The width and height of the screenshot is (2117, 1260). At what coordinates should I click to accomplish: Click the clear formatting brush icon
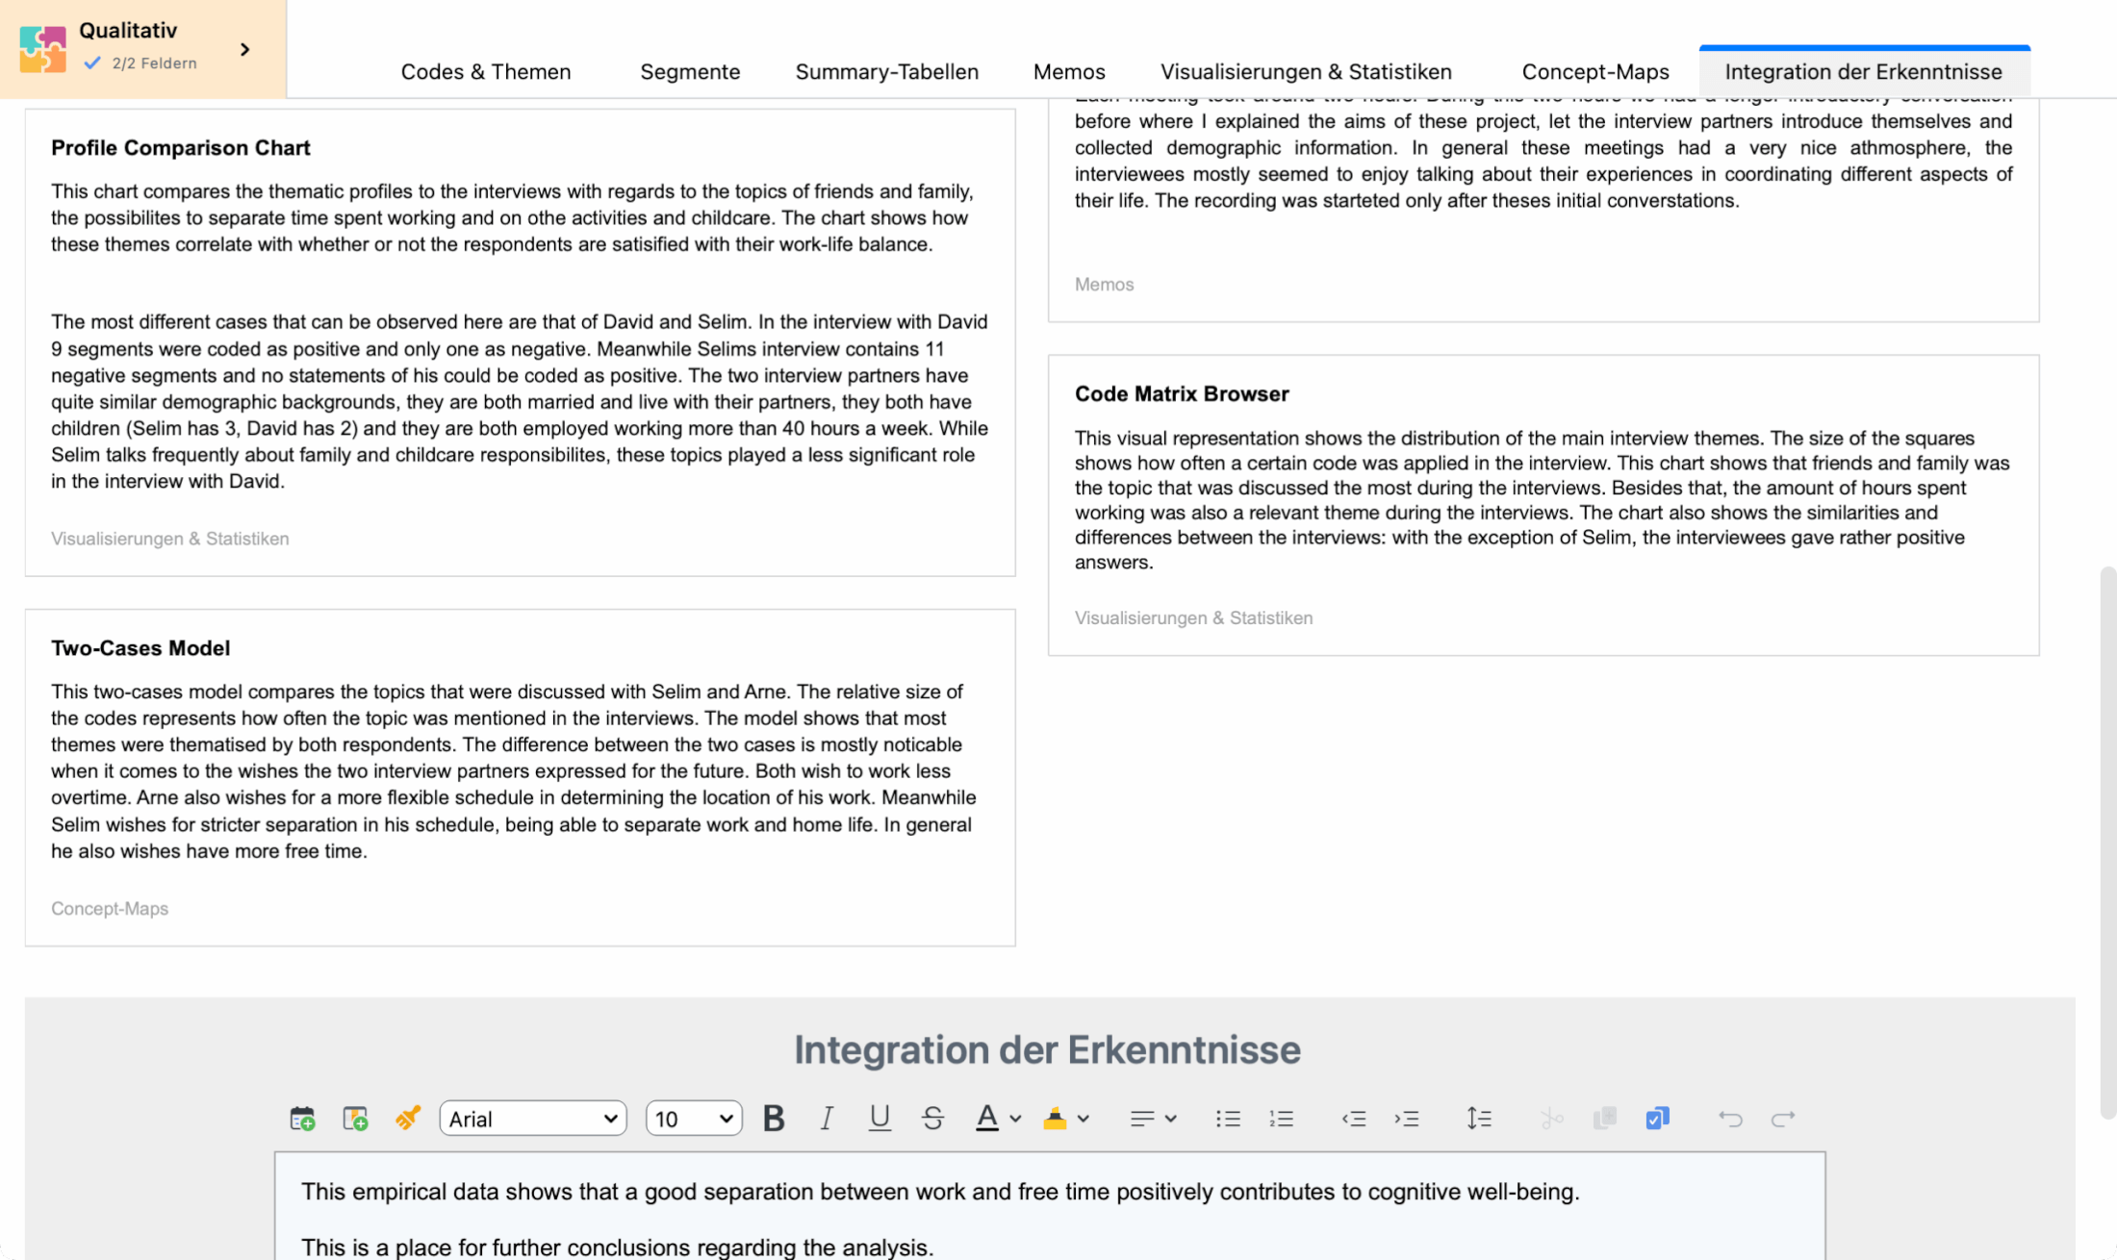[x=408, y=1119]
